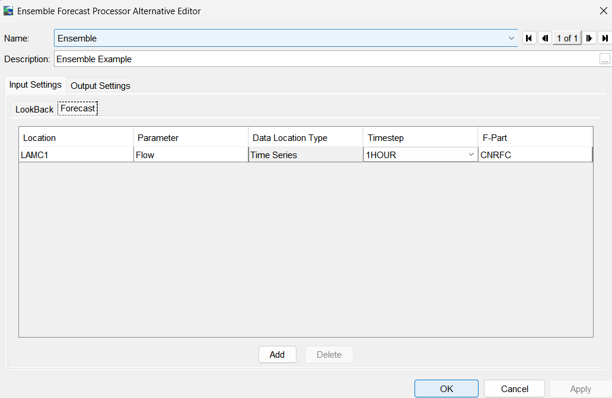
Task: Click the Timestep column header
Action: point(420,137)
